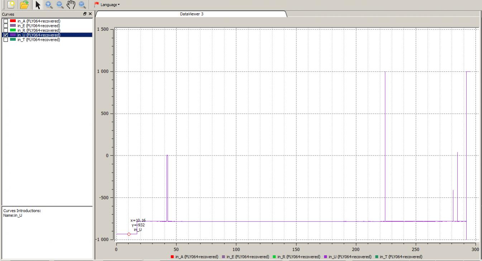Viewport: 482px width, 261px height.
Task: Uncheck the in_U curve checkbox
Action: click(x=5, y=35)
